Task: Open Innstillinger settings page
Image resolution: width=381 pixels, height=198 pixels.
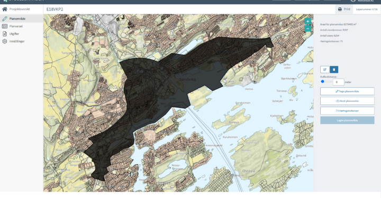Action: pyautogui.click(x=17, y=41)
